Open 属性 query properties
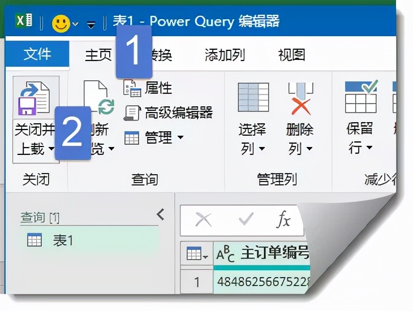 [158, 88]
